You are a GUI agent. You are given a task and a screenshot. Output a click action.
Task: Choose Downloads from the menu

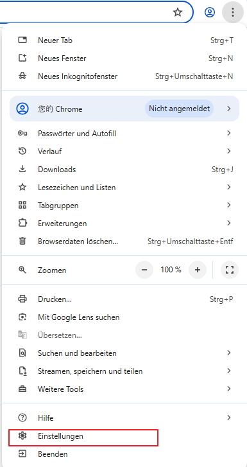coord(124,170)
